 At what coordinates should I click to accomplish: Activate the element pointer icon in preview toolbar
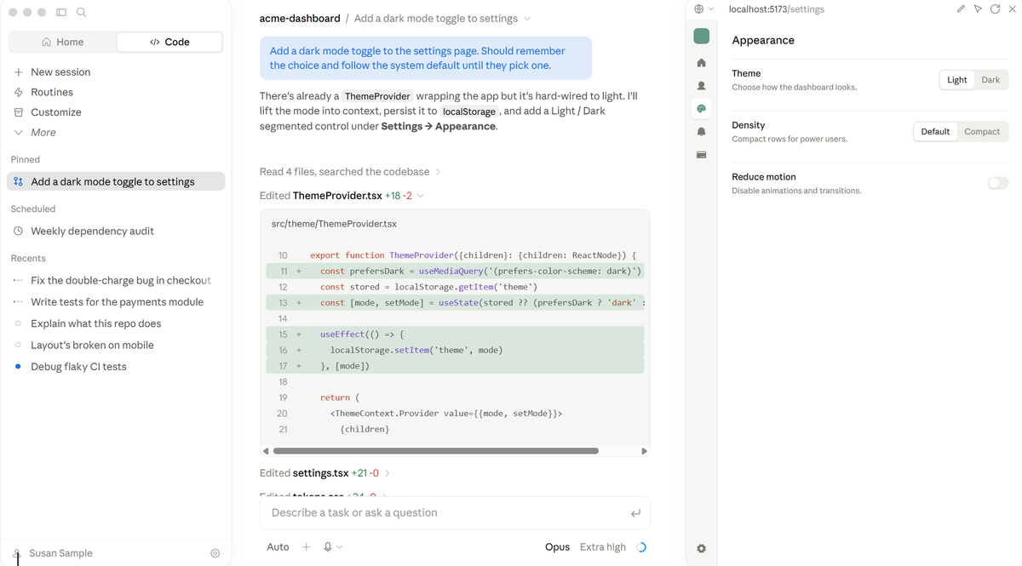(978, 9)
